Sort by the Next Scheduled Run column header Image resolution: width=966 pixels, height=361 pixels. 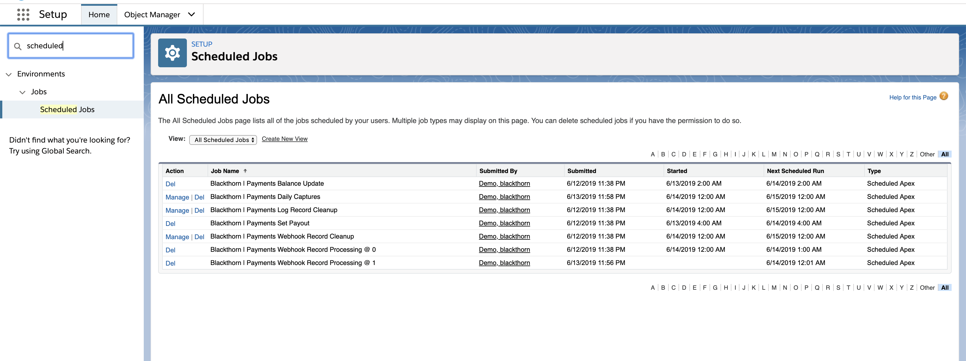[795, 171]
